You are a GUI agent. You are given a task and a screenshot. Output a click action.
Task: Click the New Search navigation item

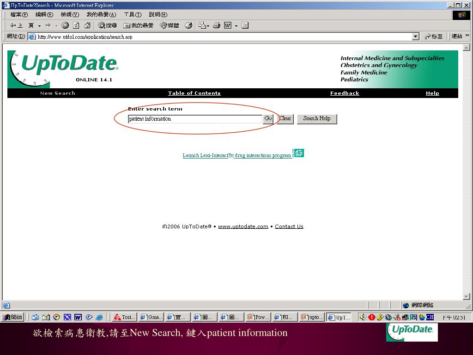58,93
